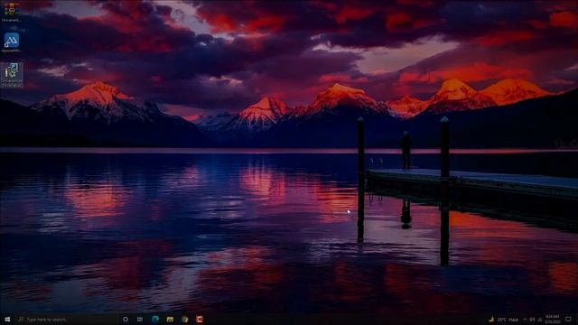This screenshot has width=578, height=325.
Task: Launch Google Chrome from the taskbar
Action: click(x=184, y=319)
